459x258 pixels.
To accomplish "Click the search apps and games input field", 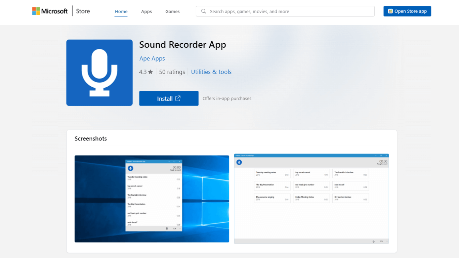I will 285,11.
